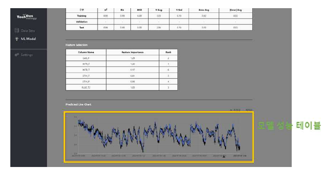
Task: Select the Test row in metrics table
Action: tap(159, 27)
